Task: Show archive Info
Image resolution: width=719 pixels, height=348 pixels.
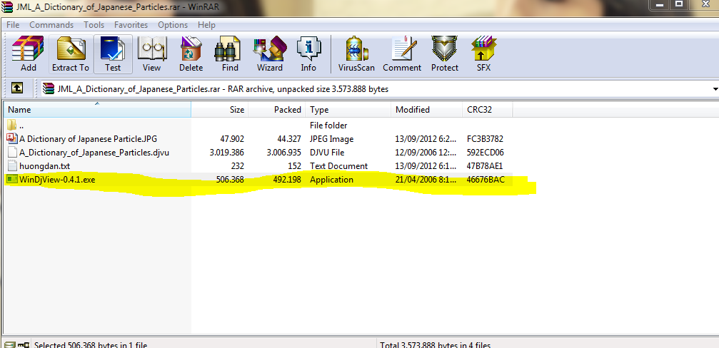Action: coord(308,54)
